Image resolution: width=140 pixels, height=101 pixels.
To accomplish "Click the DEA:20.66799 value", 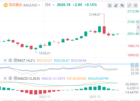I will click(x=98, y=79).
